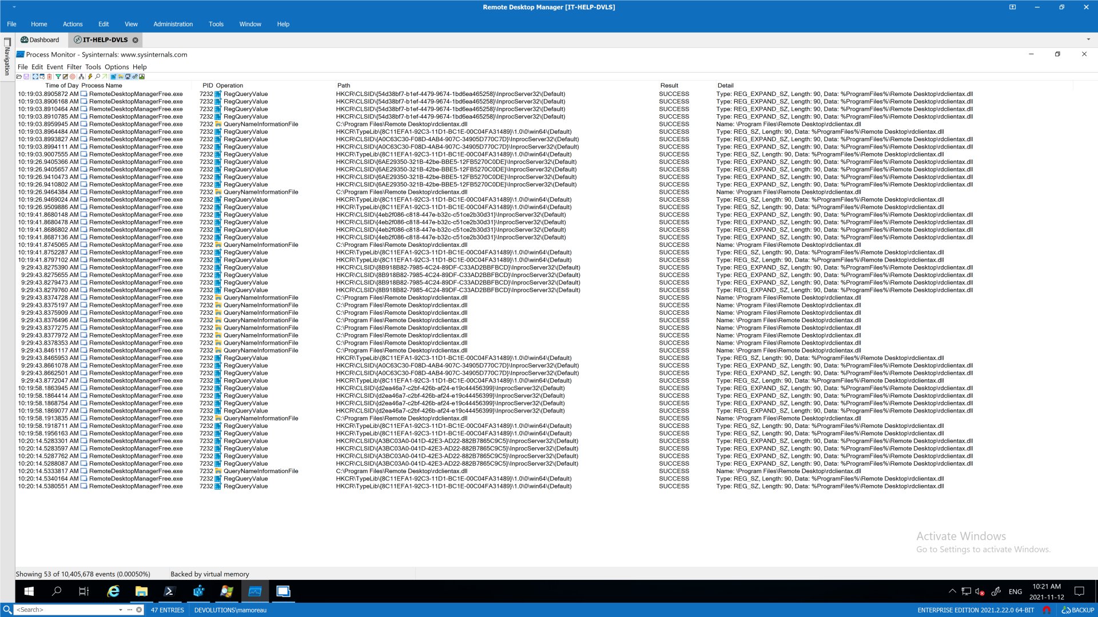This screenshot has height=617, width=1098.
Task: Open the tab list dropdown at far right
Action: pos(1088,39)
